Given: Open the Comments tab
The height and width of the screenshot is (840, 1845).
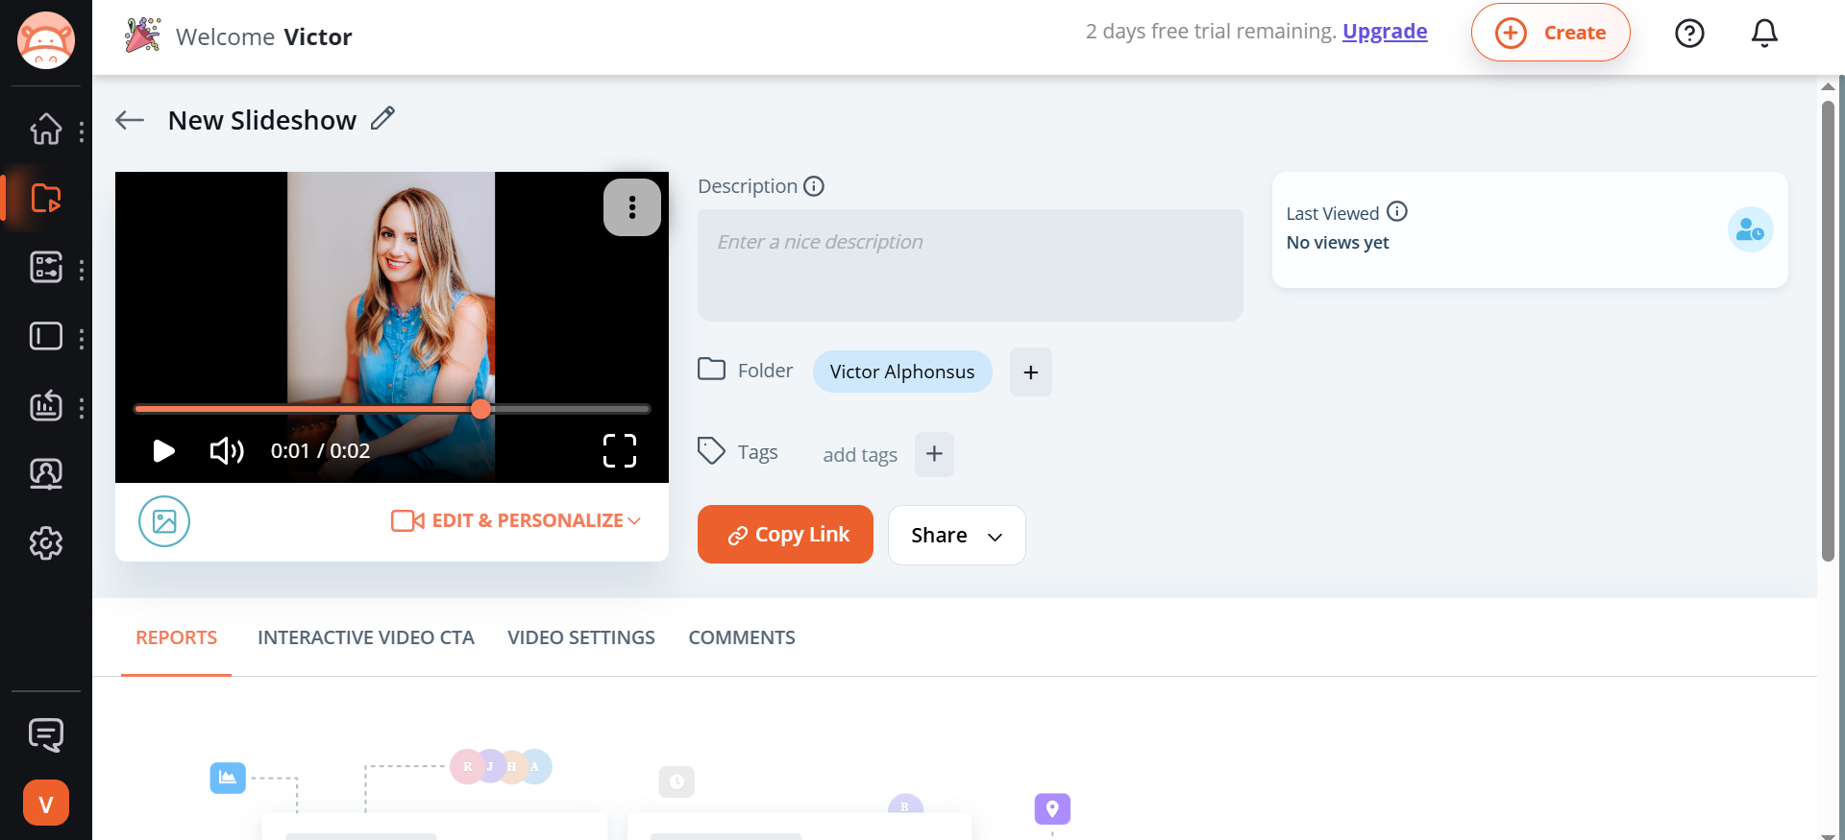Looking at the screenshot, I should coord(742,638).
